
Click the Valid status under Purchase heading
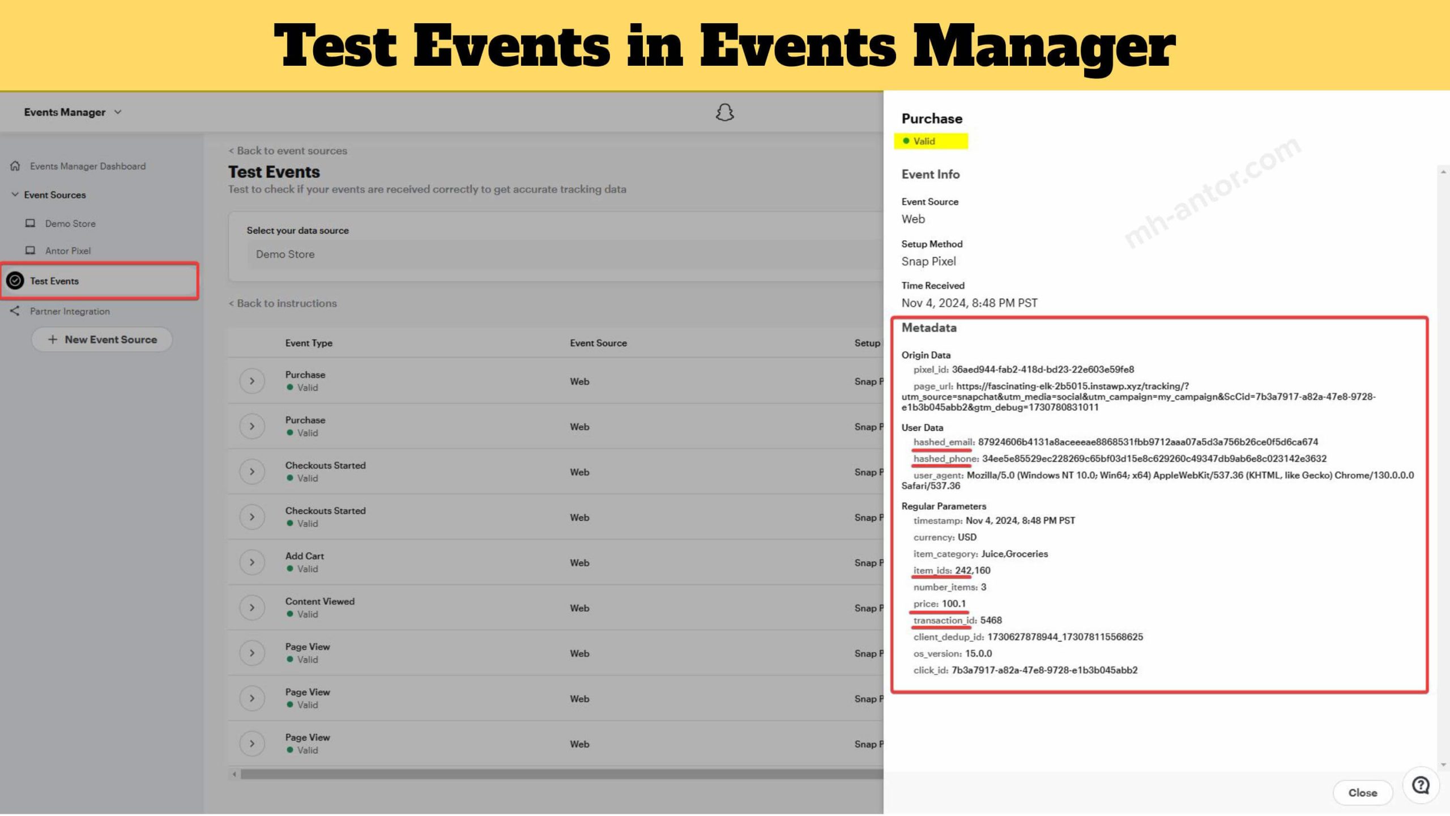point(924,141)
